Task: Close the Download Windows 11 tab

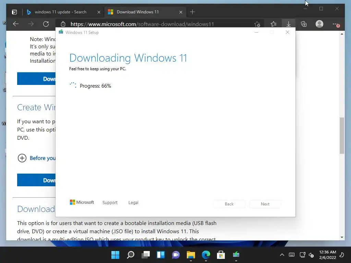Action: point(181,12)
